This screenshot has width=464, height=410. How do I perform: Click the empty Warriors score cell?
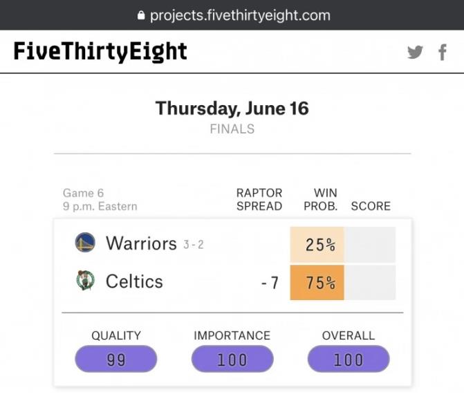pyautogui.click(x=370, y=245)
